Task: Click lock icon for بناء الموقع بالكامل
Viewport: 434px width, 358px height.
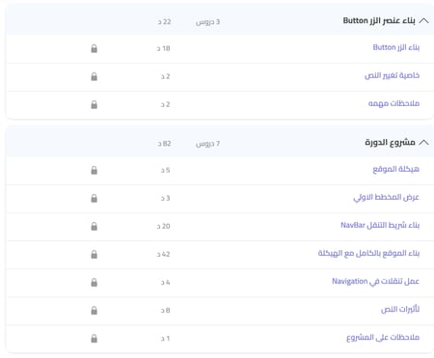Action: (x=94, y=255)
